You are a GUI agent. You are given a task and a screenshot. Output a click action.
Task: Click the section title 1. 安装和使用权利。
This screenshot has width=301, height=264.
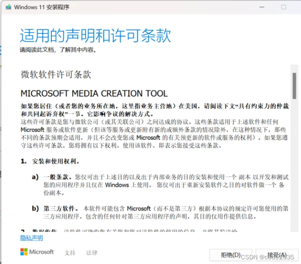pyautogui.click(x=50, y=161)
